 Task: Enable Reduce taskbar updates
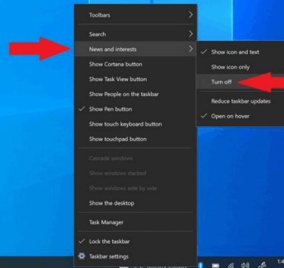(x=240, y=101)
